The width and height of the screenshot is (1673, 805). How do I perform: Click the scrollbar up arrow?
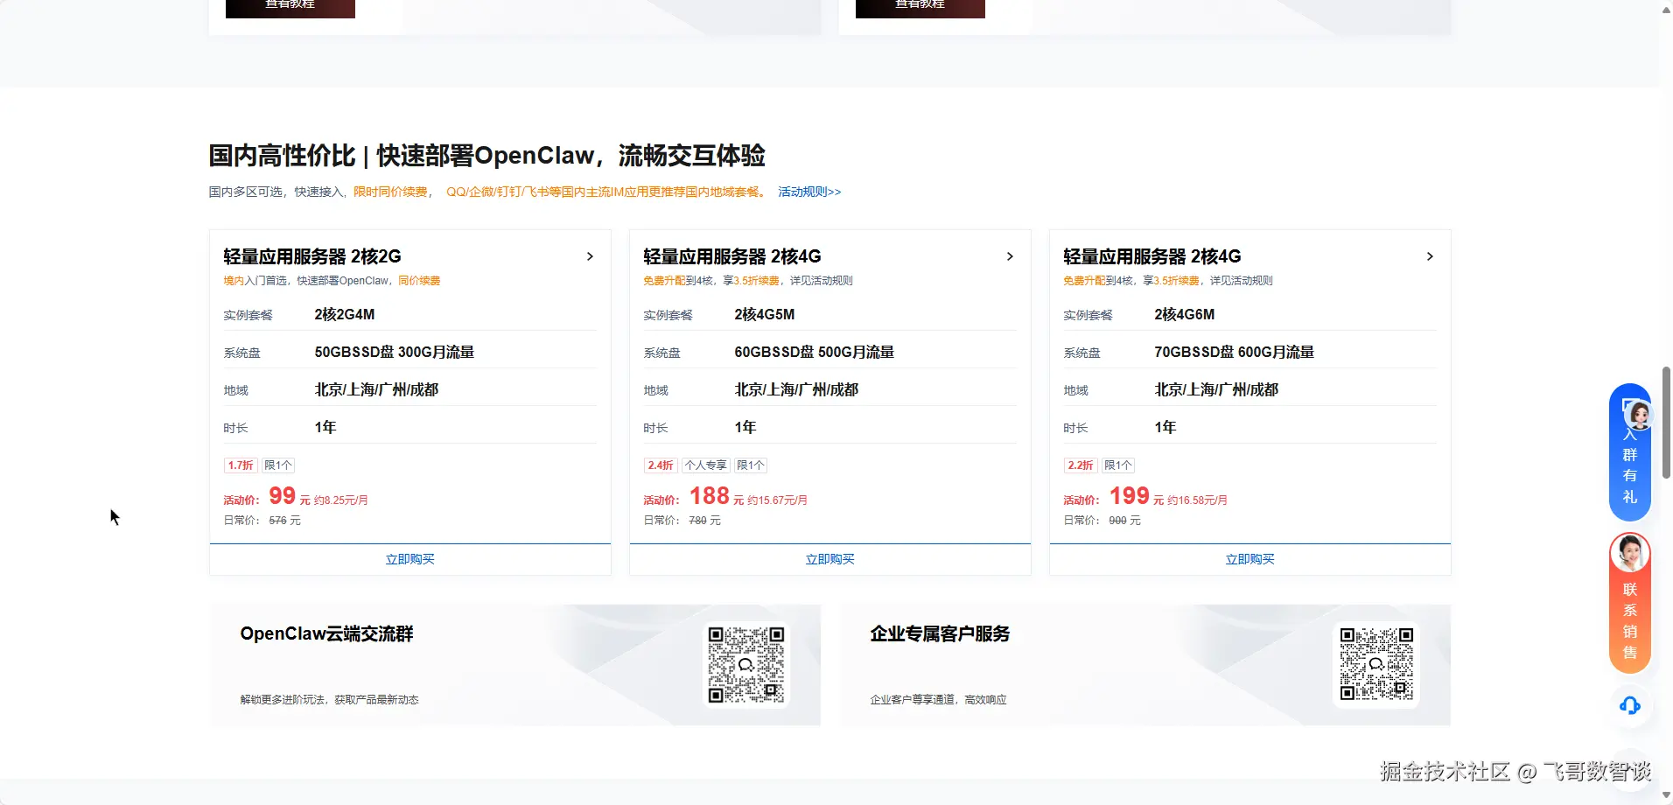click(1666, 10)
